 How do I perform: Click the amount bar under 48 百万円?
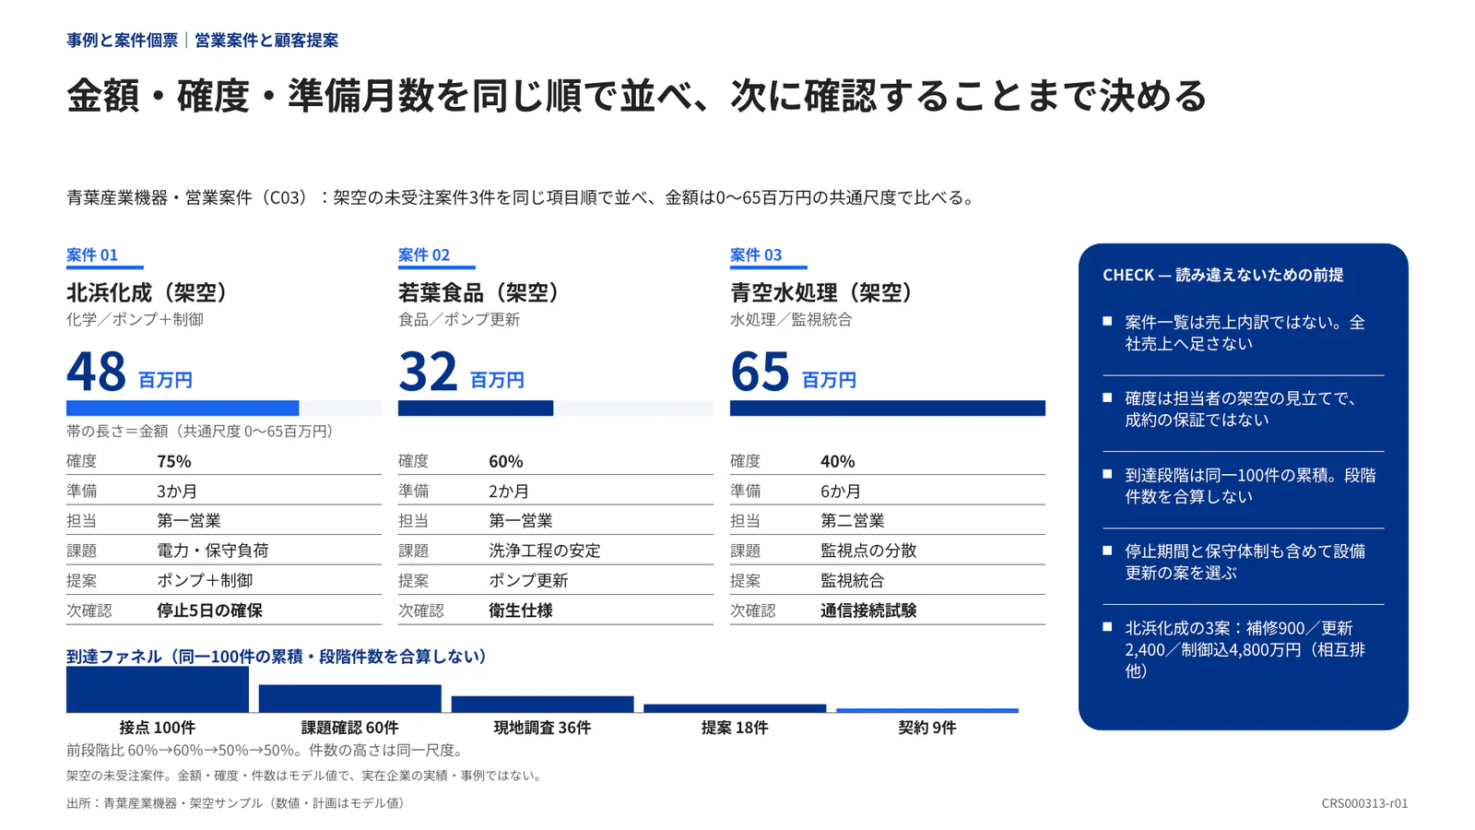[224, 409]
